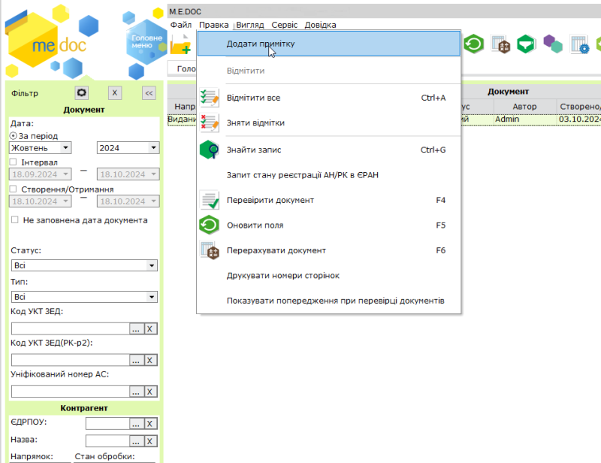Open the Довідка menu
This screenshot has width=601, height=463.
tap(321, 25)
